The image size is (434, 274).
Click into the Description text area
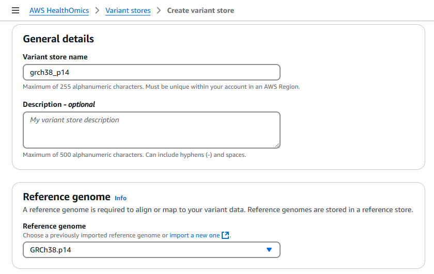pos(151,130)
